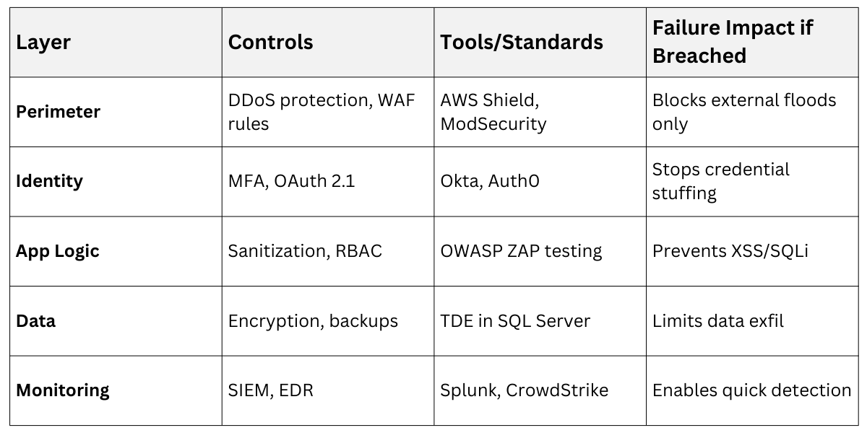
Task: Select the Failure Impact if Breached header
Action: click(733, 42)
